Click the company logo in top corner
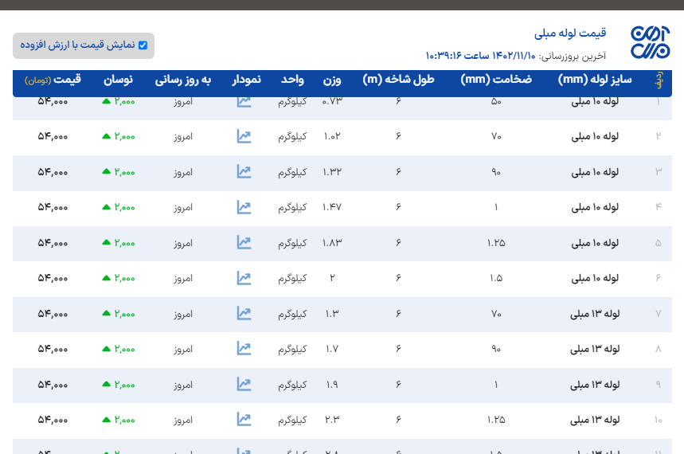The width and height of the screenshot is (684, 454). coord(651,43)
